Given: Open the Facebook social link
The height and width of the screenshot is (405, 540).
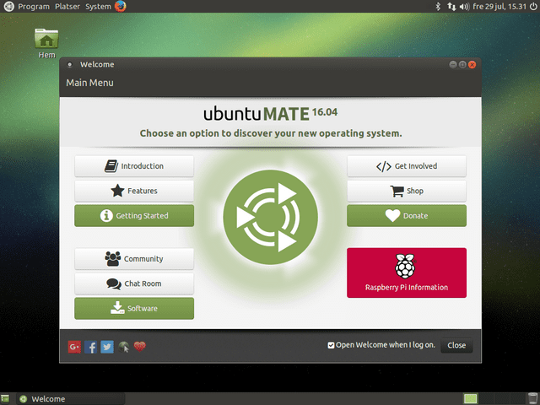Looking at the screenshot, I should pyautogui.click(x=90, y=347).
